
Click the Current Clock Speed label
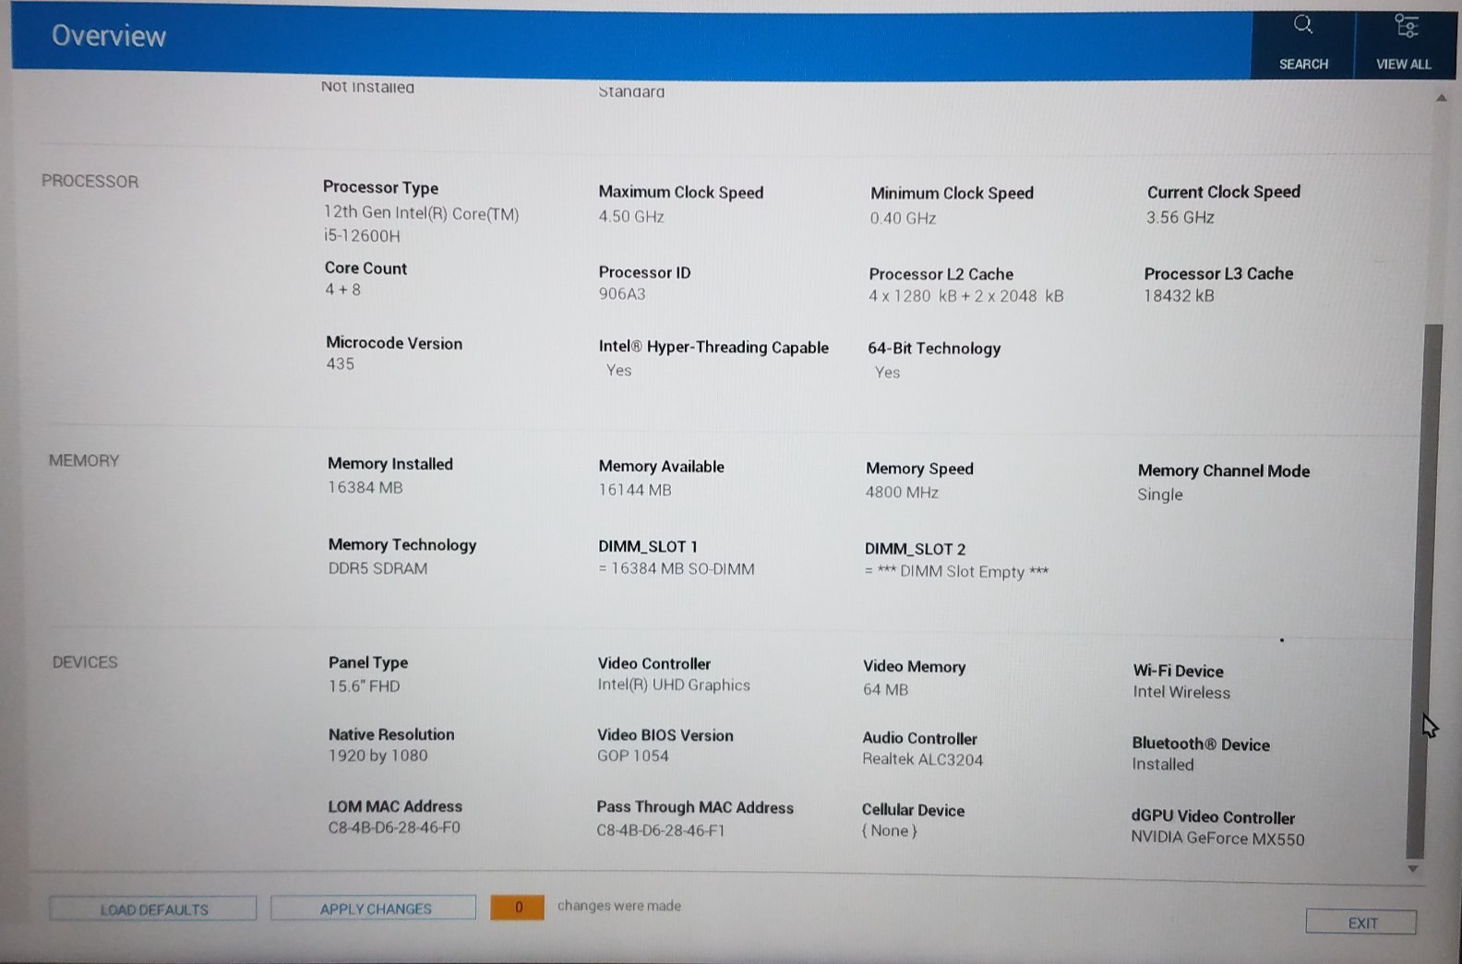click(x=1224, y=192)
